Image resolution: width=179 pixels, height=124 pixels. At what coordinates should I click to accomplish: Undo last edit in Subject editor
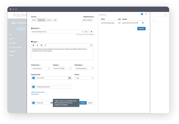point(41,45)
